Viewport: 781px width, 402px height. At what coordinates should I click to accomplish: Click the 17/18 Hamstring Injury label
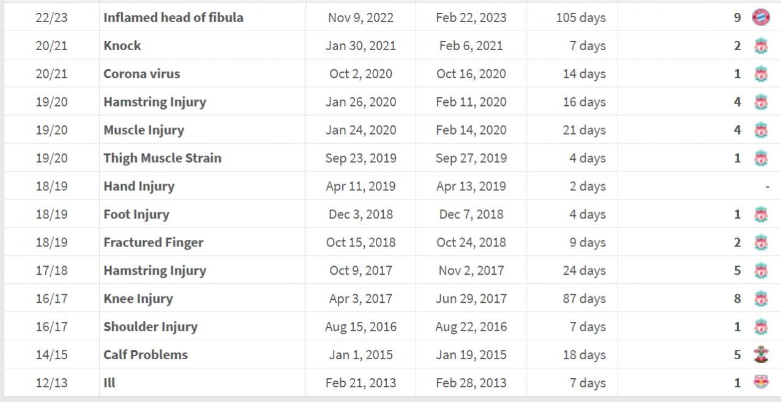155,270
